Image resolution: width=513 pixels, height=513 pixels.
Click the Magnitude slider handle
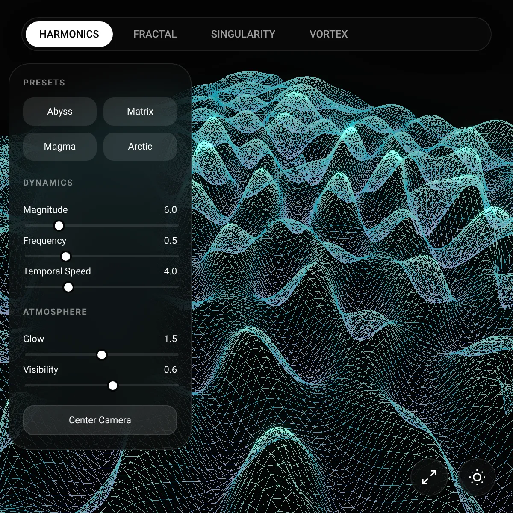click(x=59, y=226)
